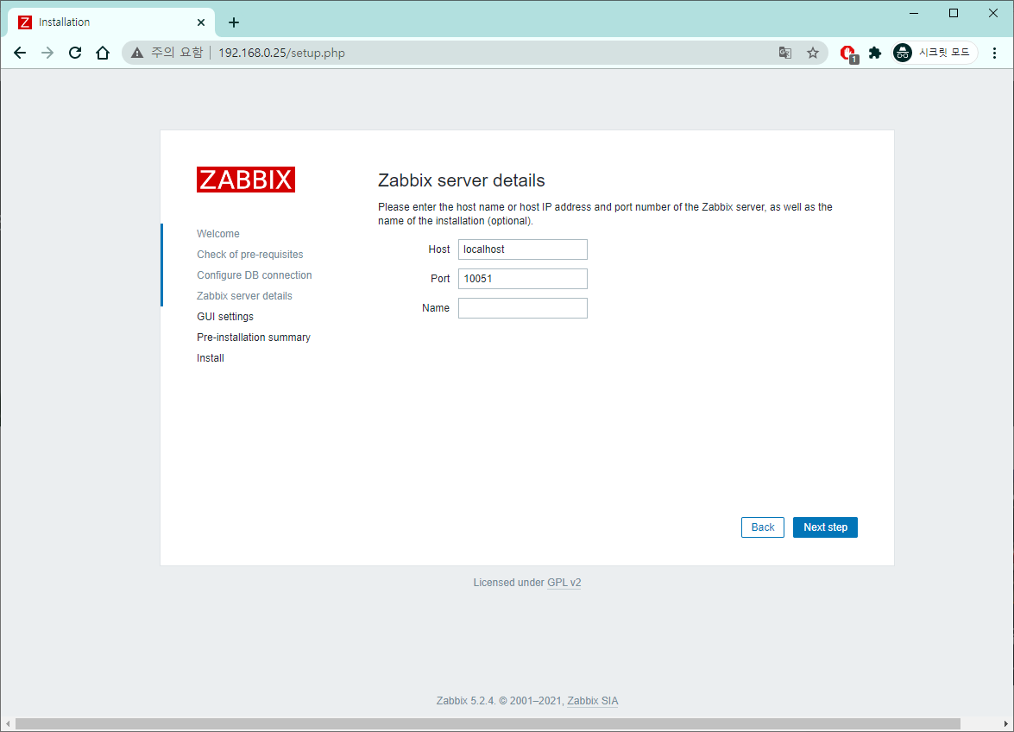Focus the empty Name input field

click(522, 308)
